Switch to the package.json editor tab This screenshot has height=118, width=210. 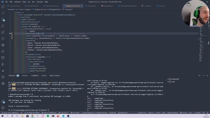(x=107, y=6)
